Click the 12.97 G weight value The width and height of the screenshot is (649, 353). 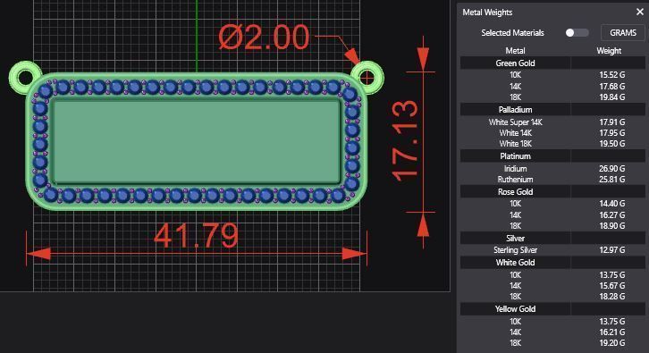tap(611, 250)
